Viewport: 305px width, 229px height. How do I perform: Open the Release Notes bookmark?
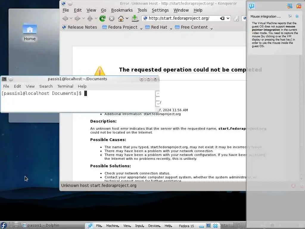[x=80, y=27]
